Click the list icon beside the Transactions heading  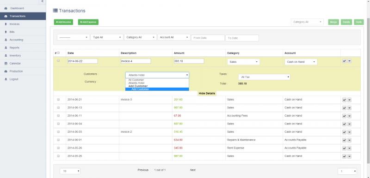(x=55, y=11)
